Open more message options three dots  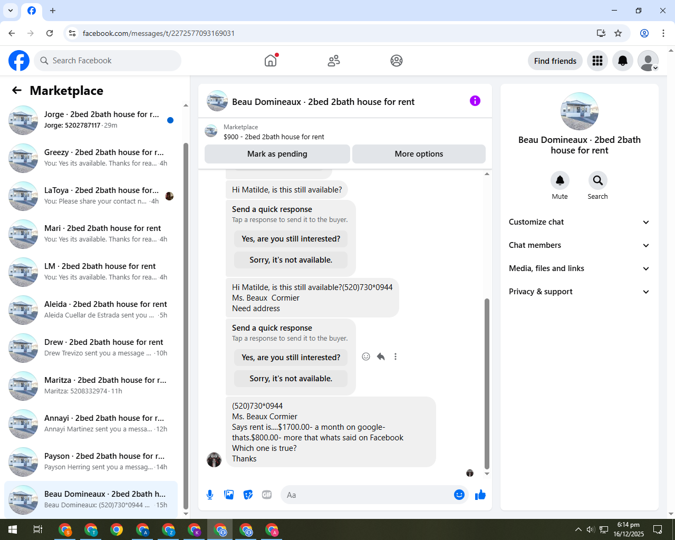point(396,356)
